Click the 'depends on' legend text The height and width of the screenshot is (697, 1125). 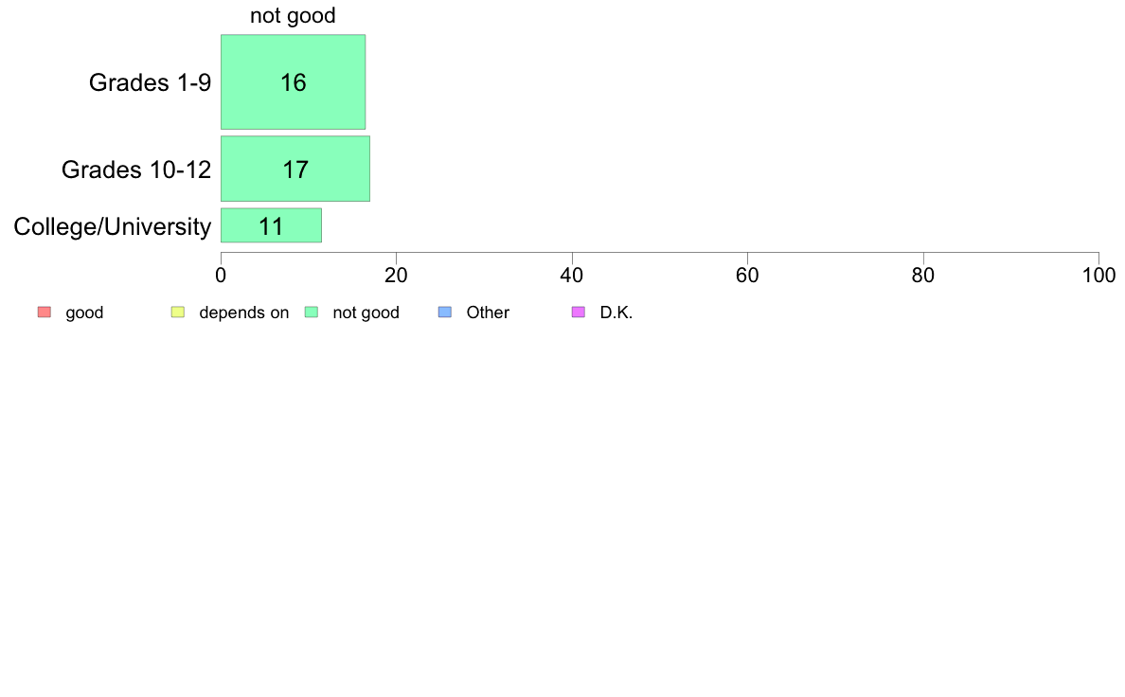(244, 313)
